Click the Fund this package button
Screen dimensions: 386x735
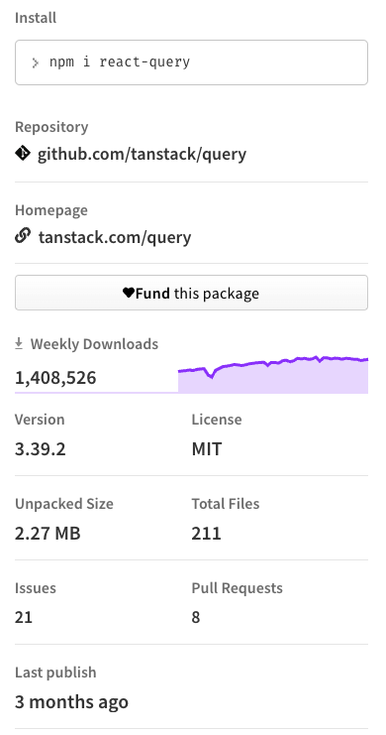pos(191,293)
